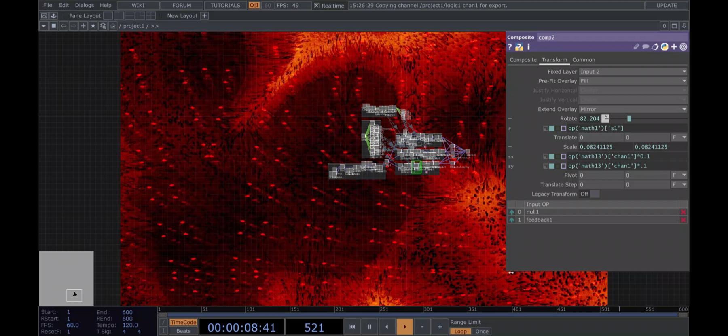The height and width of the screenshot is (336, 728).
Task: Switch to the Common tab
Action: click(x=584, y=60)
